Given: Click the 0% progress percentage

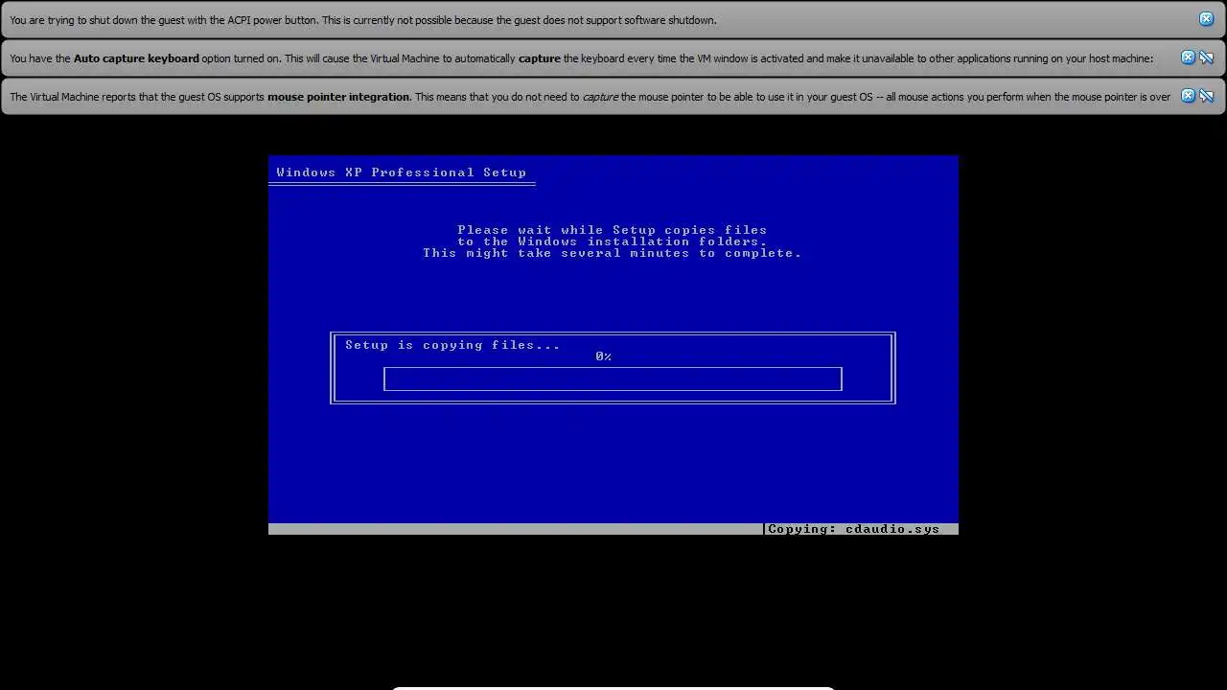Looking at the screenshot, I should click(603, 356).
